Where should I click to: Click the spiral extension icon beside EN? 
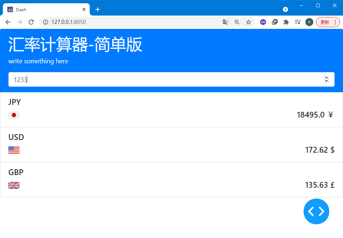(275, 22)
